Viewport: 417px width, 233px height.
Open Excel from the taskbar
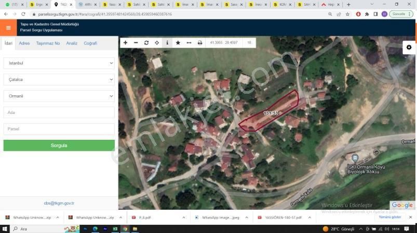pos(115,229)
